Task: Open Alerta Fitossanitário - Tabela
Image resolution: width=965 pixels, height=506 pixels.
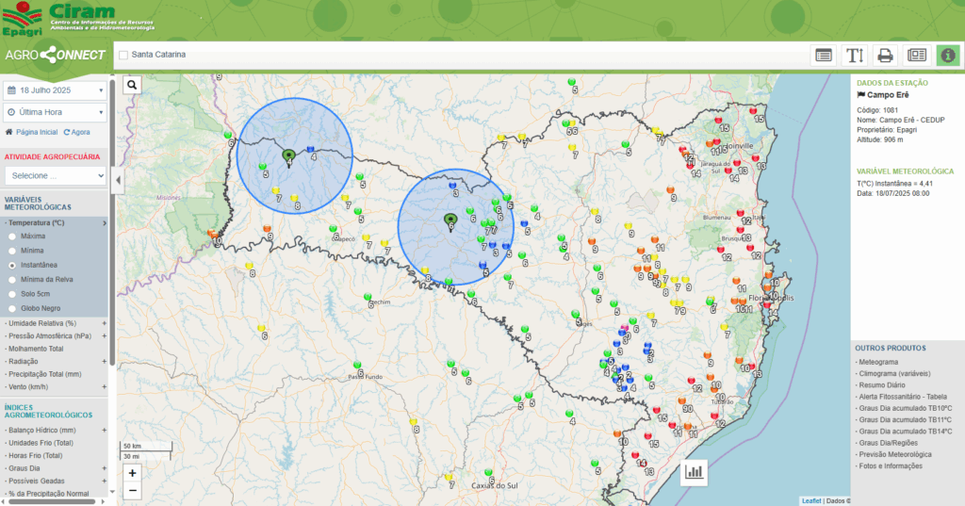Action: click(x=903, y=397)
